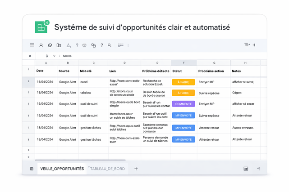The width and height of the screenshot is (289, 192).
Task: Expand the dropdown chevron in the formula bar
Action: tap(54, 56)
